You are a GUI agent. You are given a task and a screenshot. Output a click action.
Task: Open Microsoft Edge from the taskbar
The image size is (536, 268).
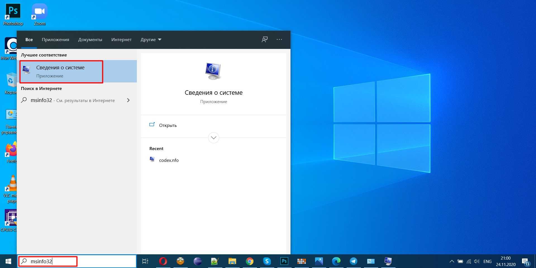pos(336,261)
